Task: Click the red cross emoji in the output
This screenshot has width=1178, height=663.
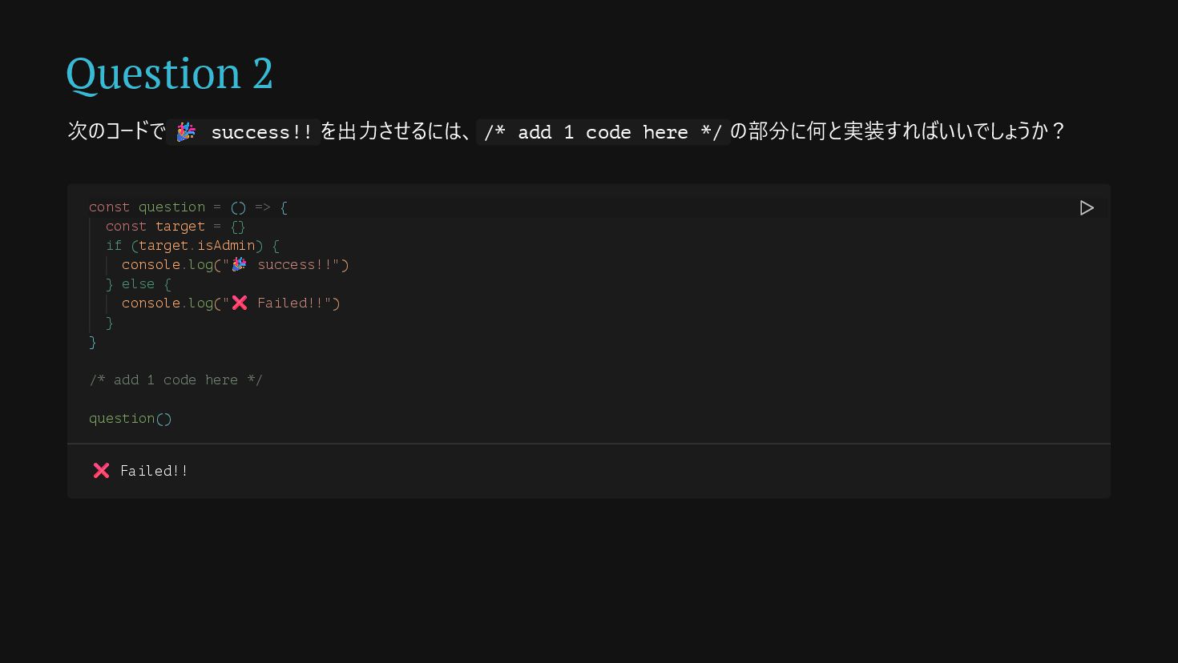Action: (101, 471)
